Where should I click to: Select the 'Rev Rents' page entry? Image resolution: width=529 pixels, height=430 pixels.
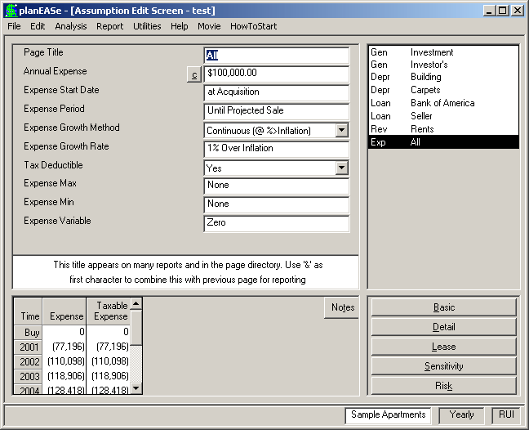pos(443,129)
